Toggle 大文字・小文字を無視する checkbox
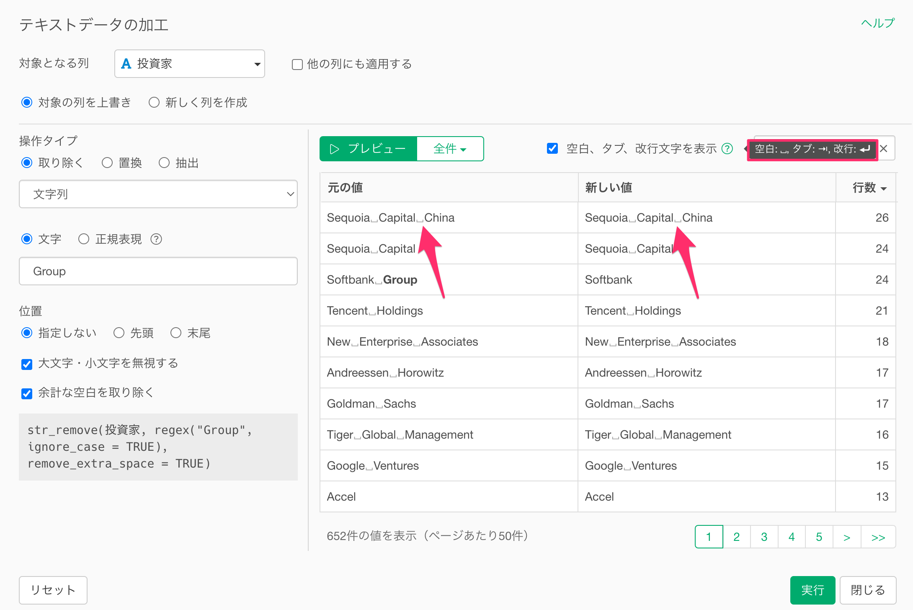This screenshot has height=610, width=913. (27, 364)
